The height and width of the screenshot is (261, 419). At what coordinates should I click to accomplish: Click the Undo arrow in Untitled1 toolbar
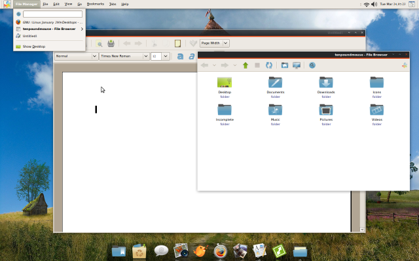126,43
